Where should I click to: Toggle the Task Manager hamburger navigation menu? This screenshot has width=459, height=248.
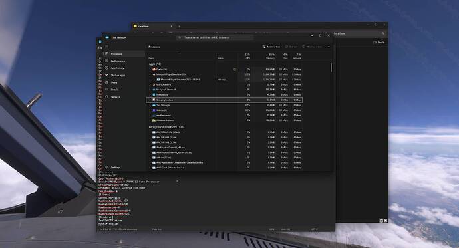click(x=107, y=46)
